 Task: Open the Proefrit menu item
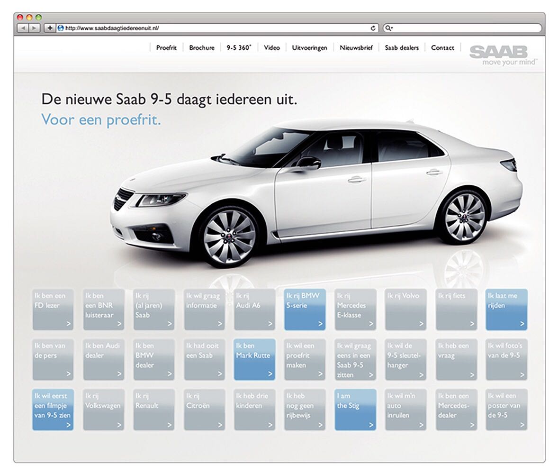166,48
